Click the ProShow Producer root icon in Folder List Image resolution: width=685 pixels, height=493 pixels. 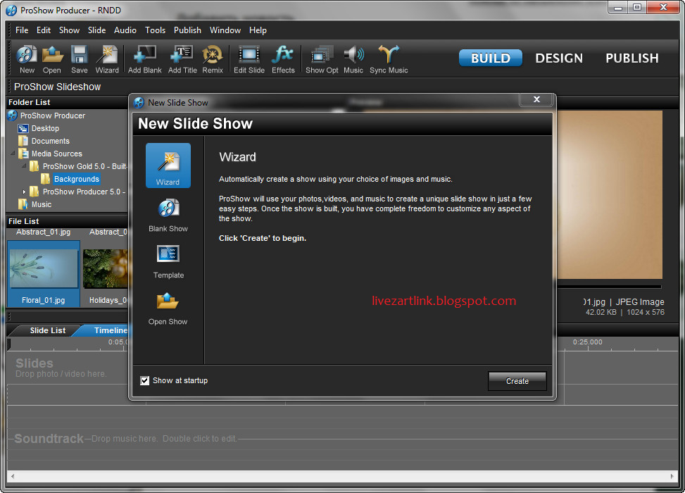coord(13,116)
